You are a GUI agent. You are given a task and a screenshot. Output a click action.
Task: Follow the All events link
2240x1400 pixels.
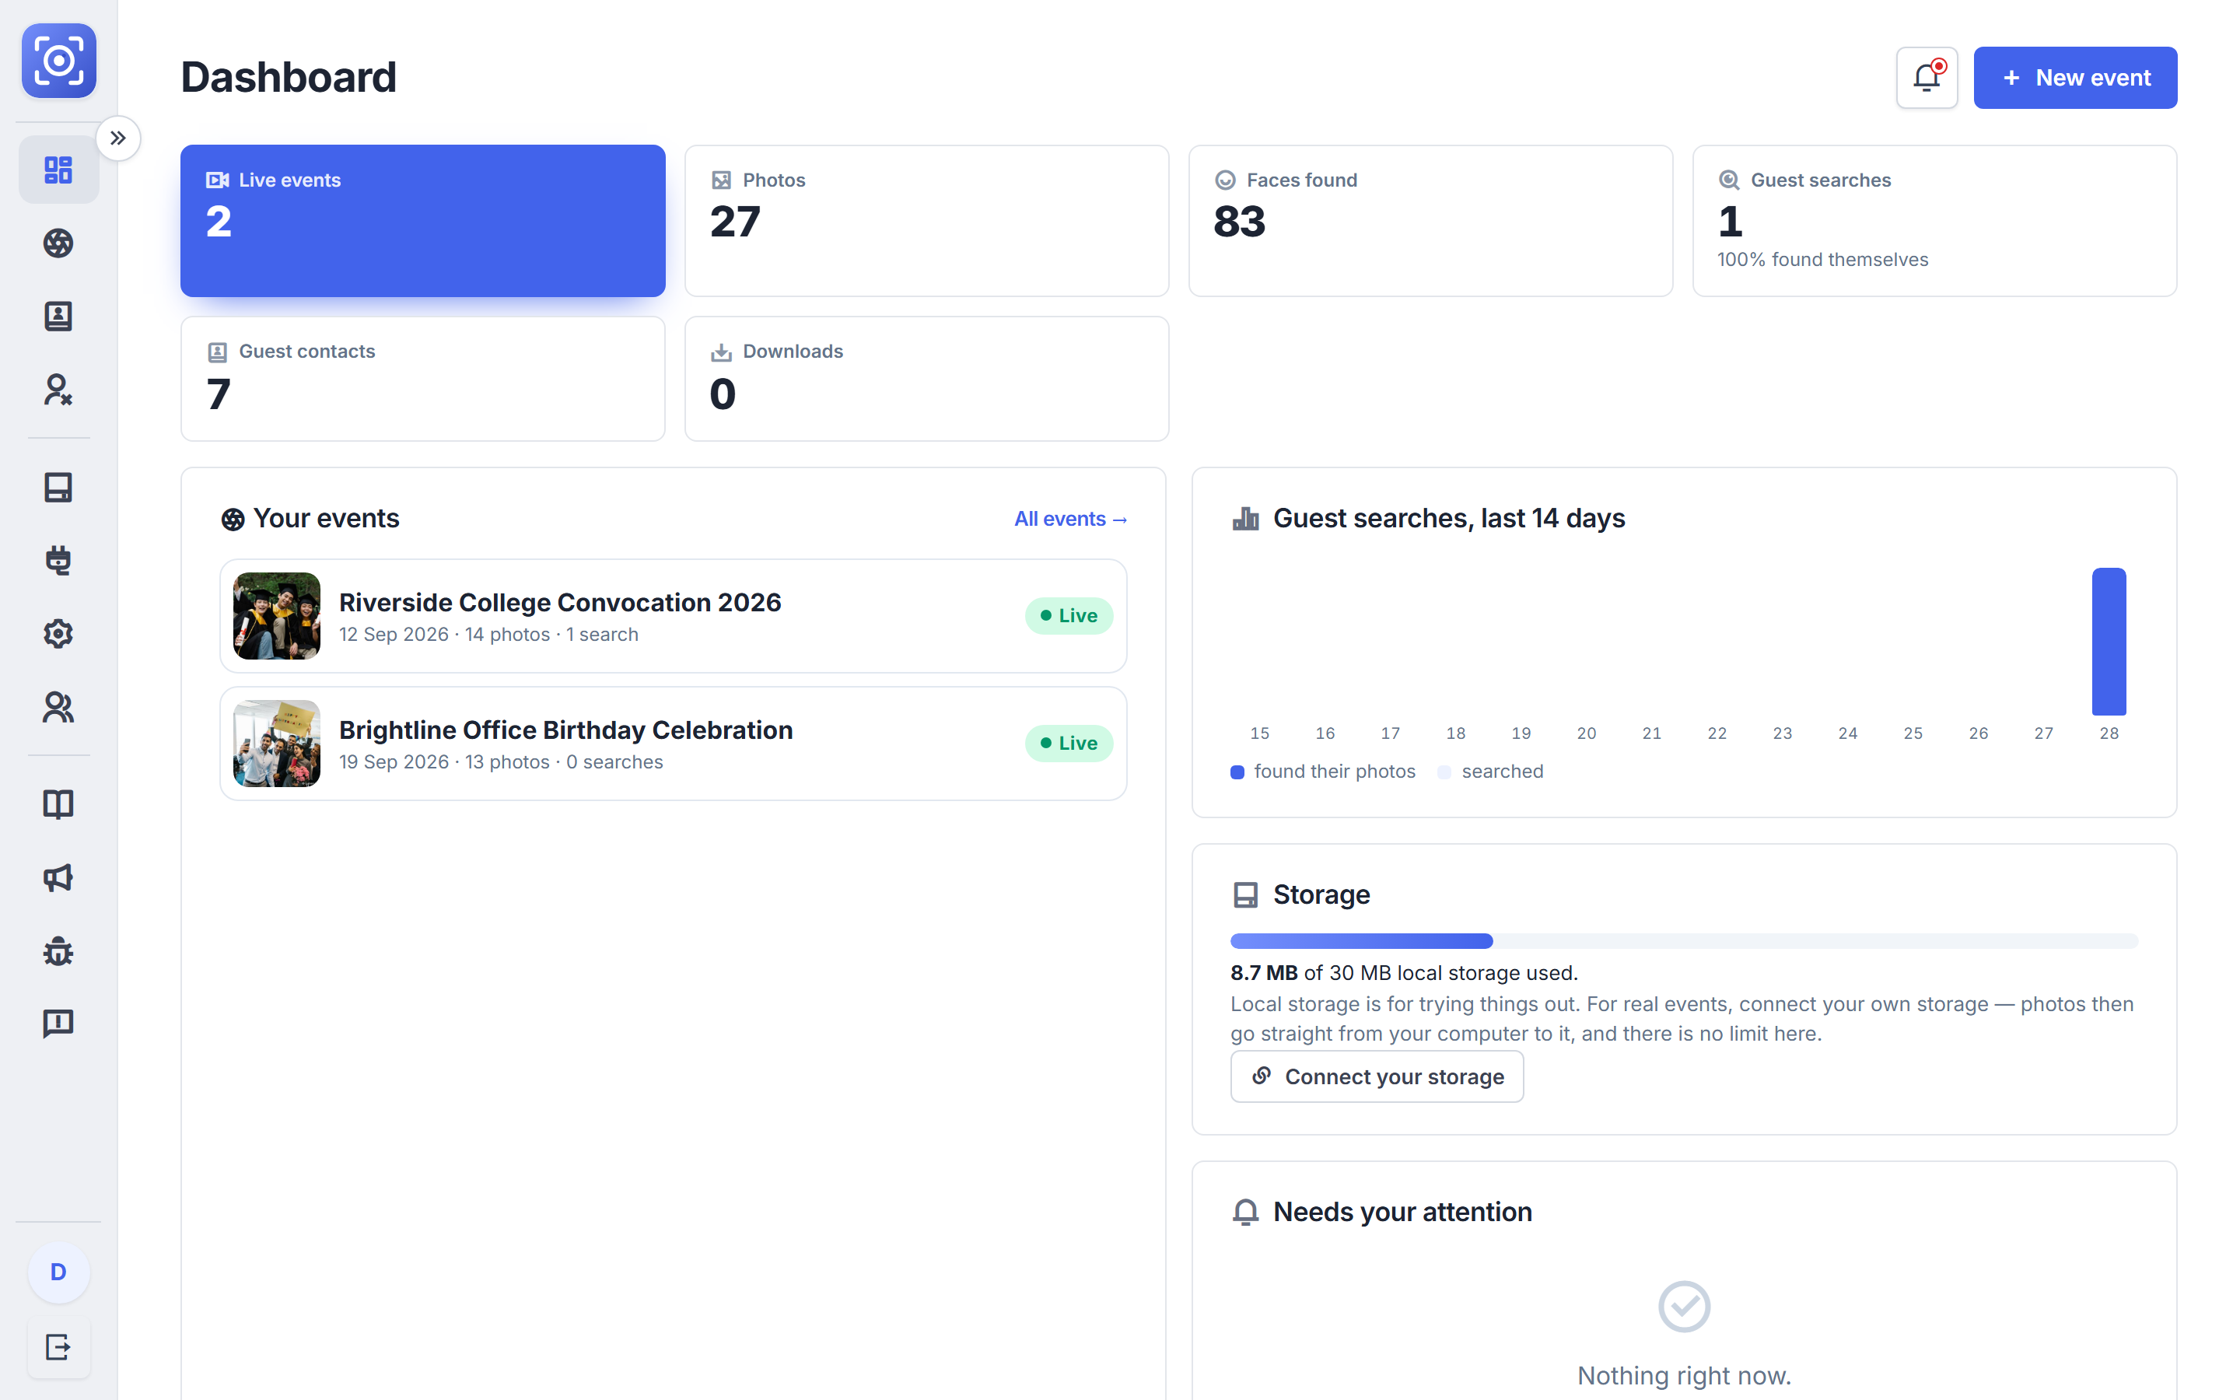1070,519
